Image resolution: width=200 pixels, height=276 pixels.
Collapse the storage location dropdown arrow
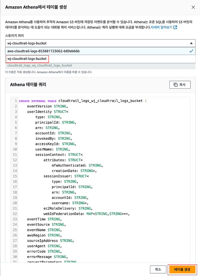click(191, 43)
